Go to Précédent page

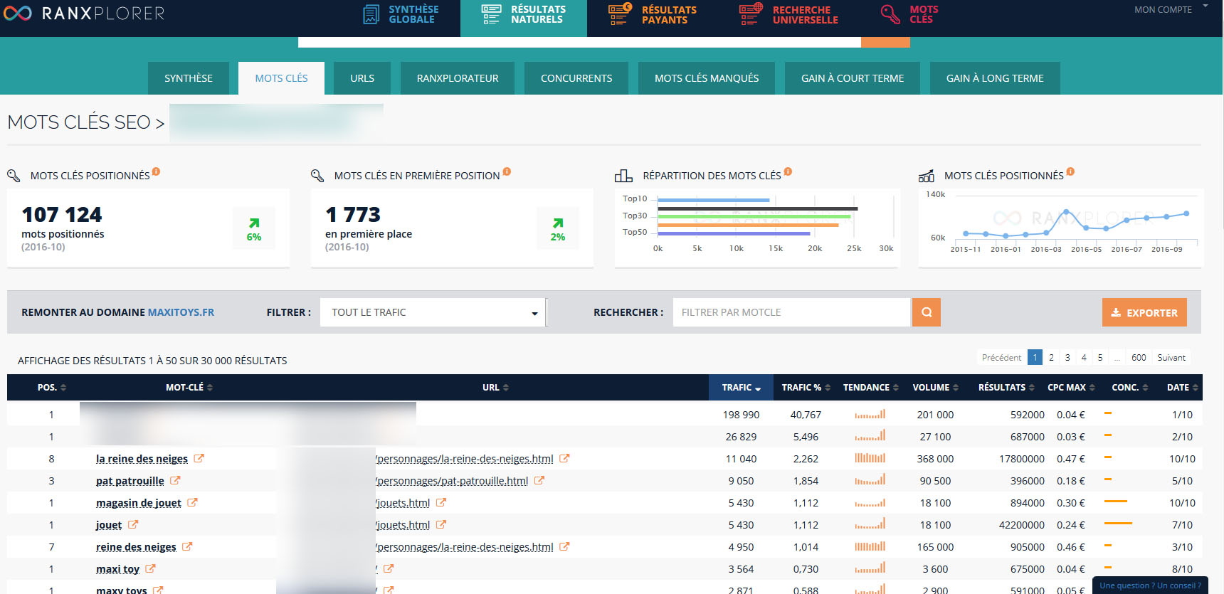click(1001, 357)
